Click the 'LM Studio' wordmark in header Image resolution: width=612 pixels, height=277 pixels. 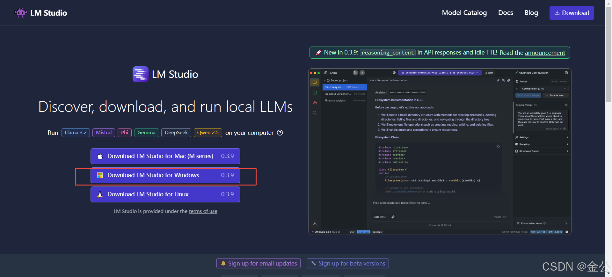coord(48,13)
